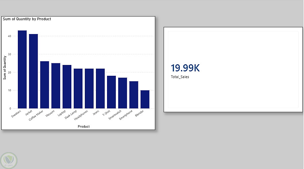
Task: Click the Coffee Maker bar
Action: tap(44, 85)
